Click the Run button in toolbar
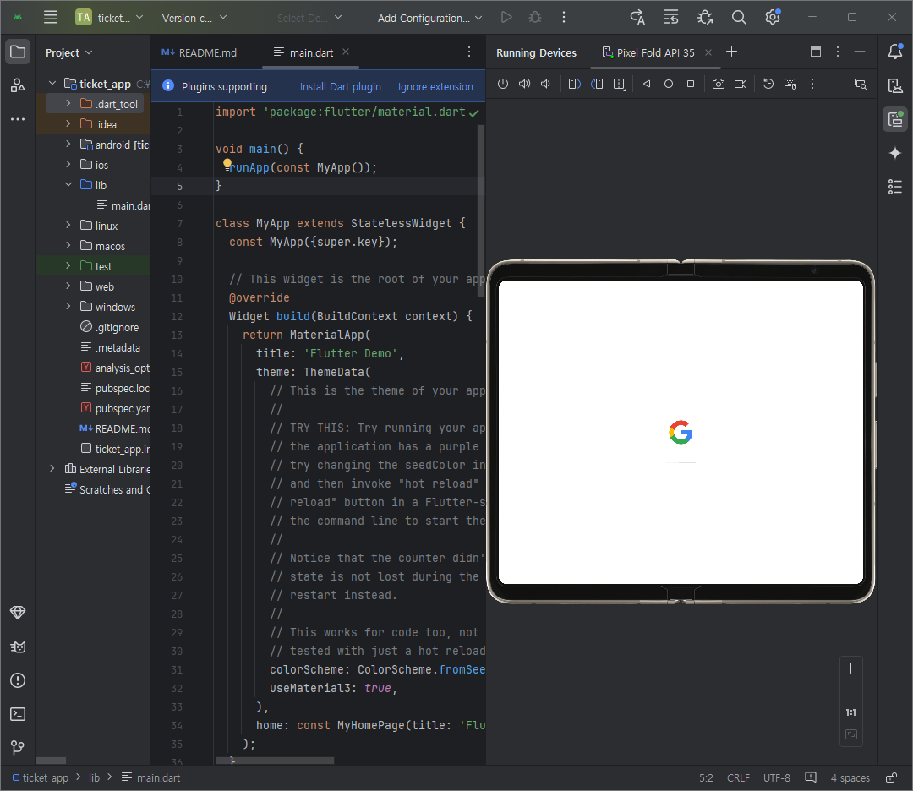Screen dimensions: 913x791 pos(506,18)
